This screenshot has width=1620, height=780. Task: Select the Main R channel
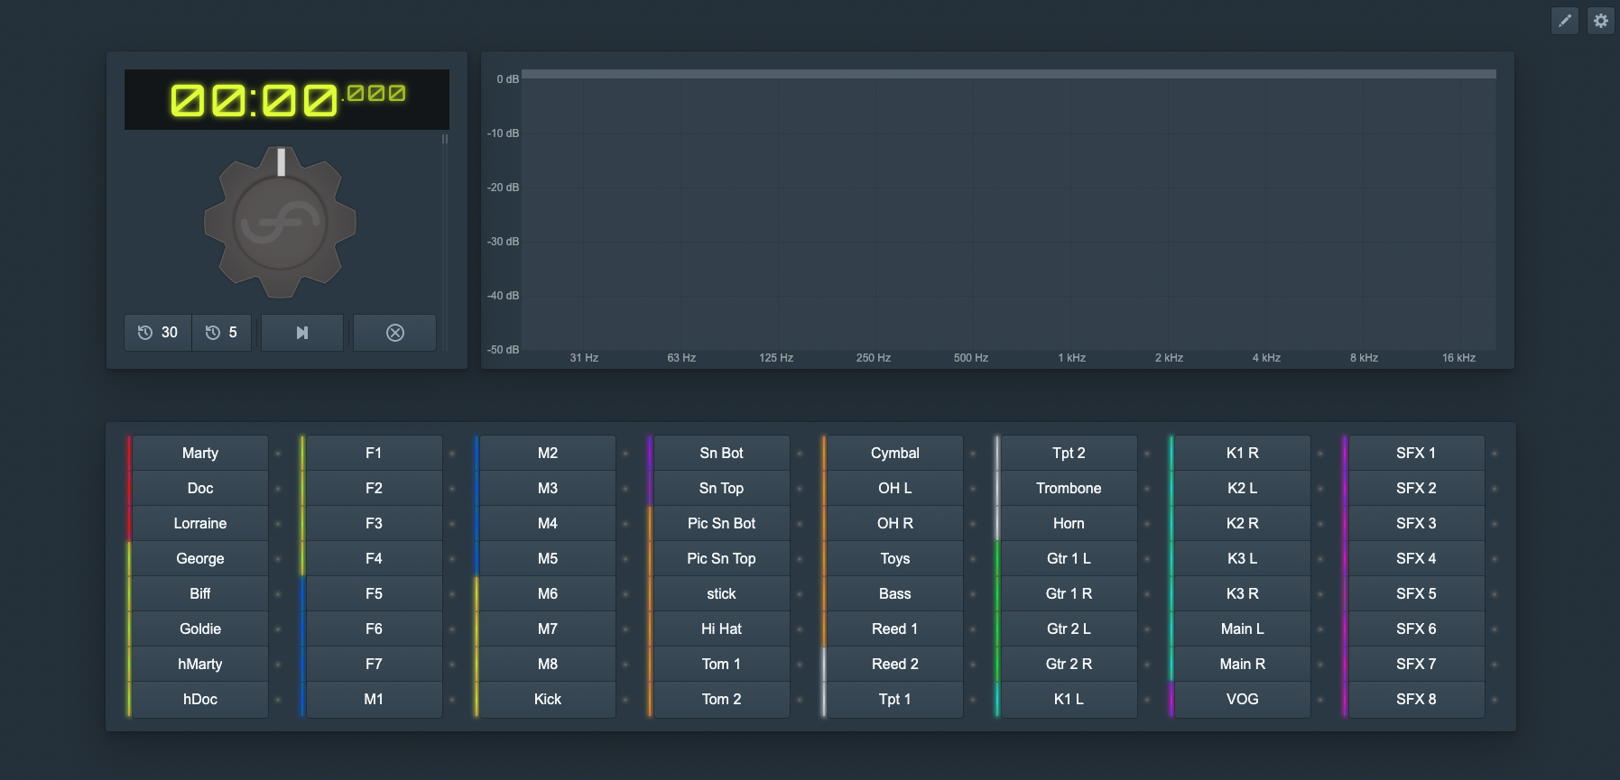(1243, 664)
